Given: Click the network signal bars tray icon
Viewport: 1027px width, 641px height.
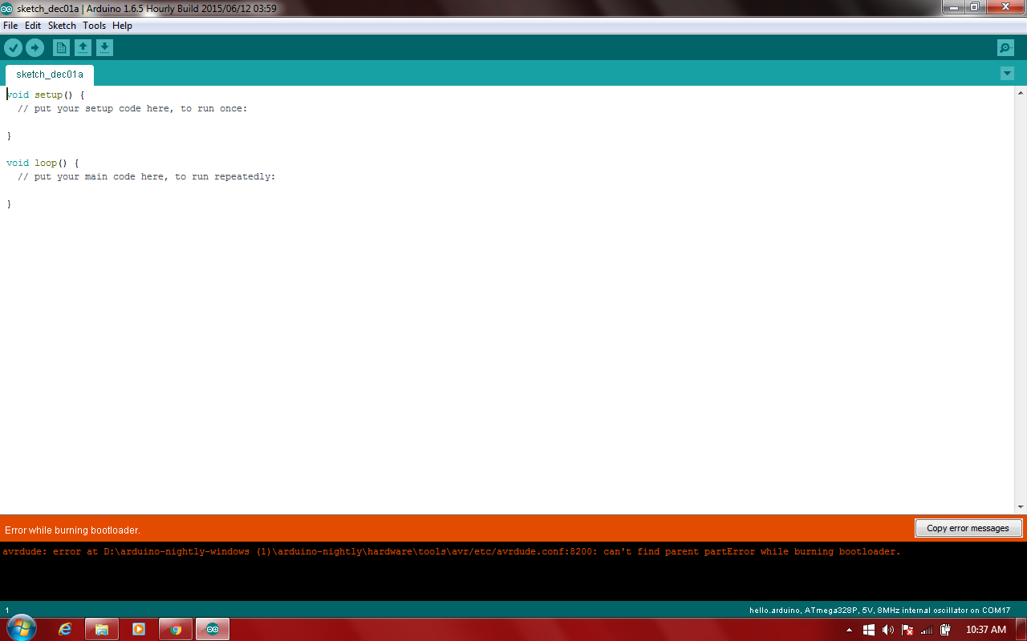Looking at the screenshot, I should [x=927, y=630].
